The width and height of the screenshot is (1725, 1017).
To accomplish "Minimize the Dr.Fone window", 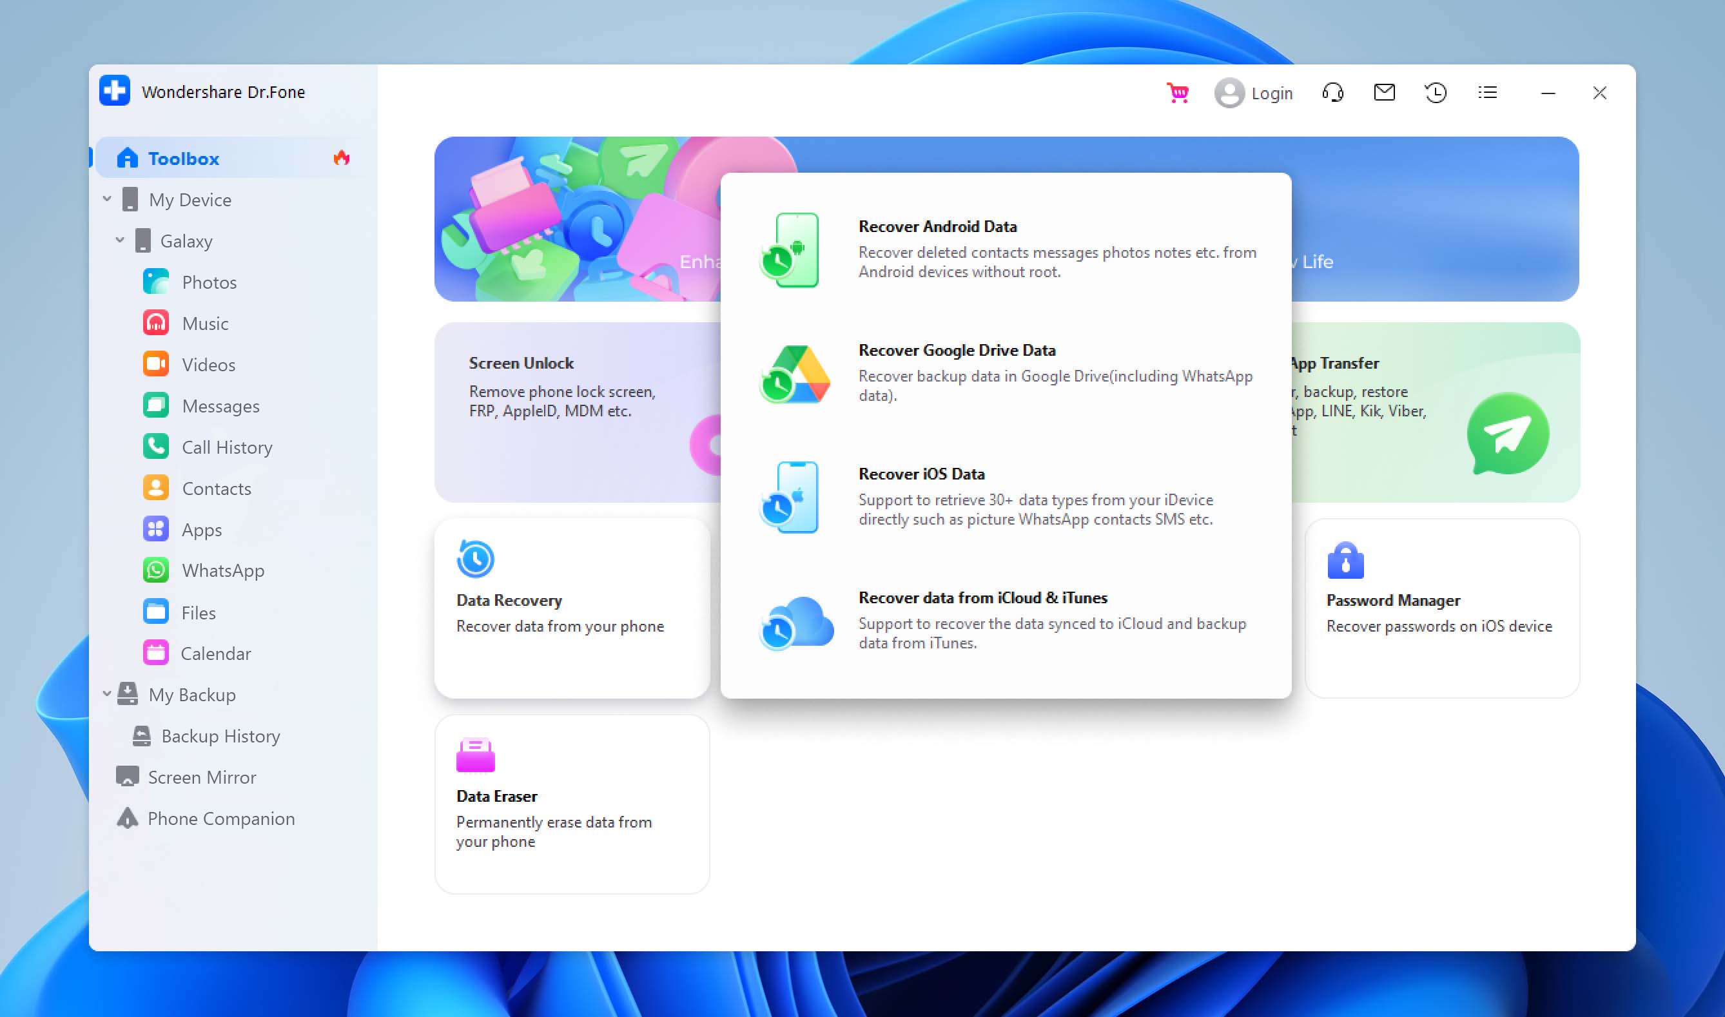I will (x=1548, y=93).
